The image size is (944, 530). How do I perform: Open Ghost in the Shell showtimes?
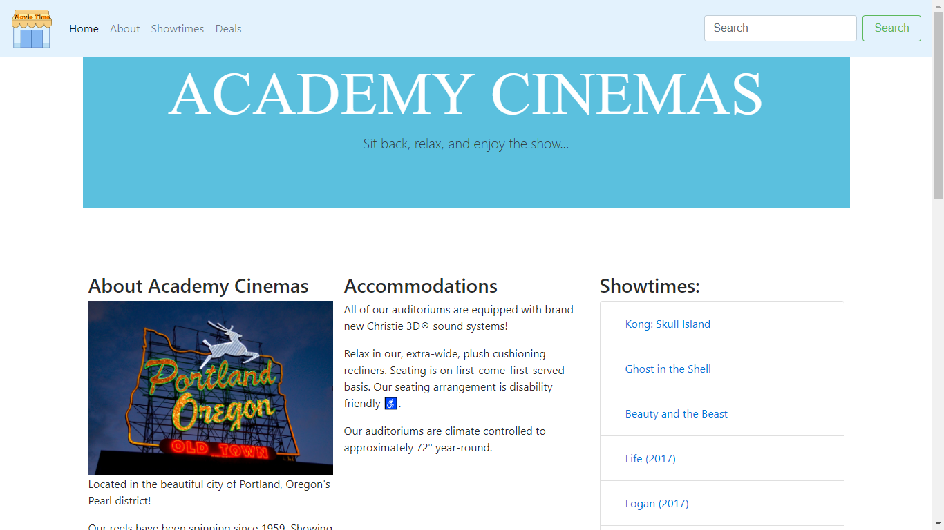(668, 369)
